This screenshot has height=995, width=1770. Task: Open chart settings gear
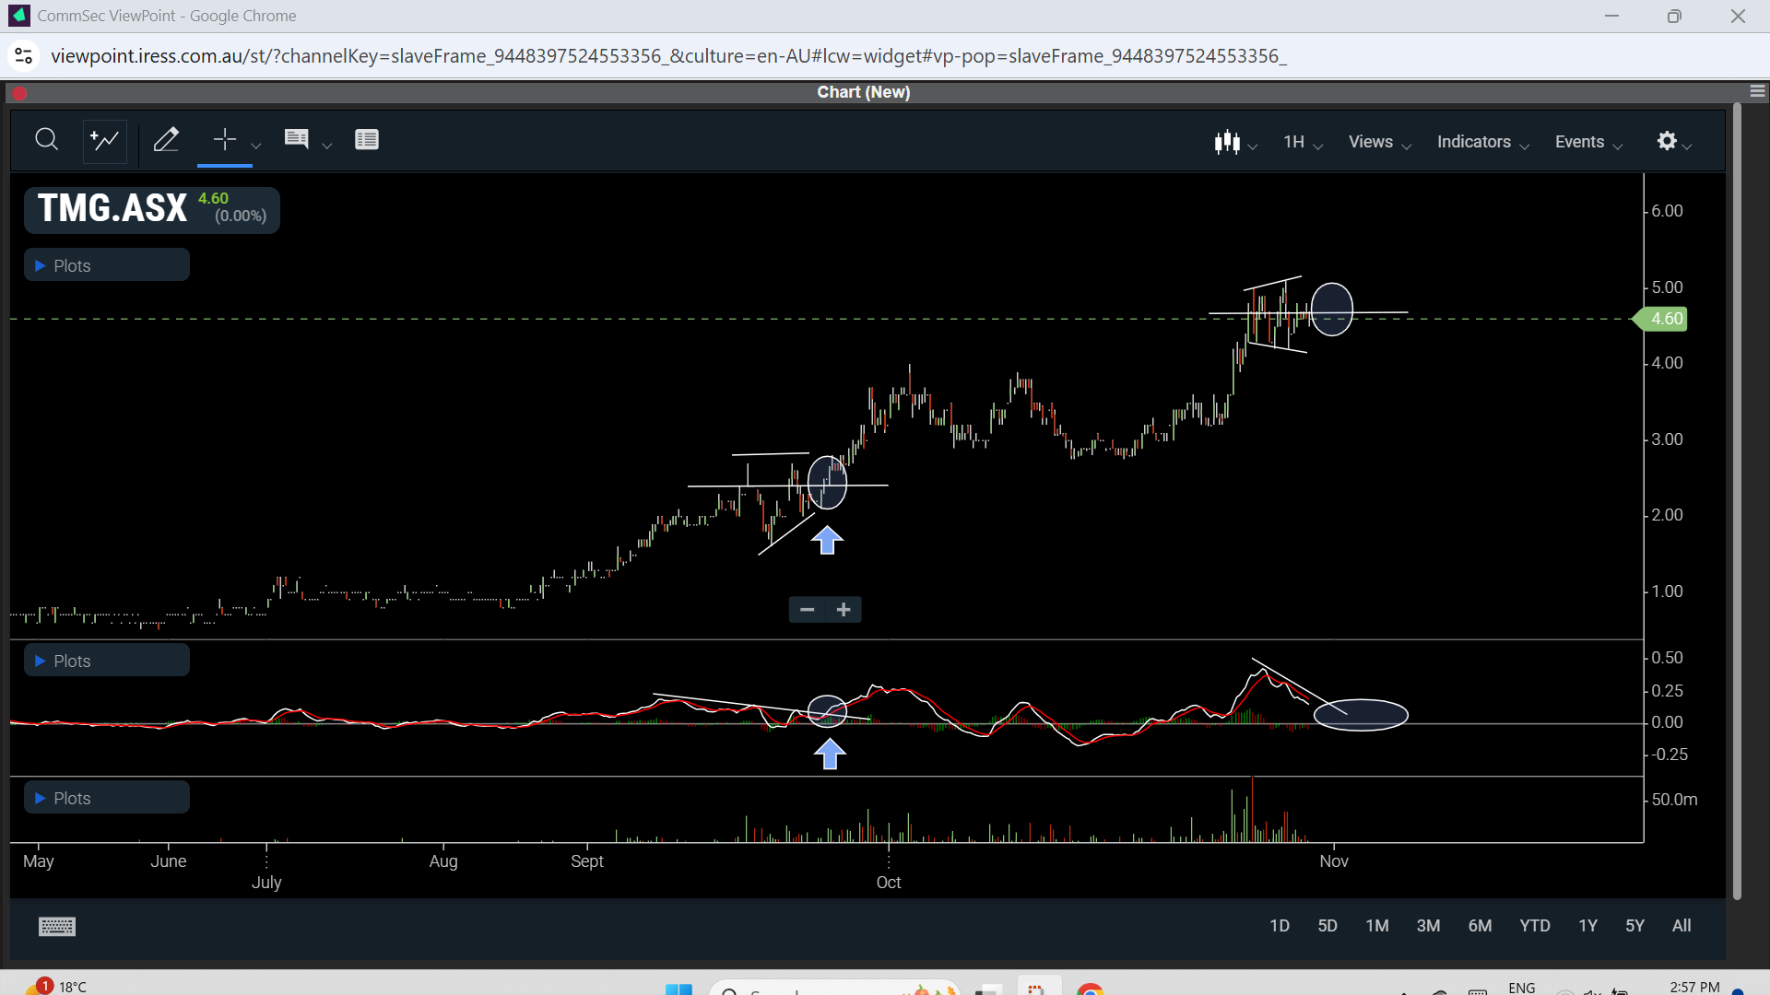click(1667, 141)
